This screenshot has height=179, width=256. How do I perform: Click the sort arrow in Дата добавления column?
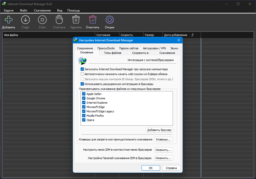[193, 35]
